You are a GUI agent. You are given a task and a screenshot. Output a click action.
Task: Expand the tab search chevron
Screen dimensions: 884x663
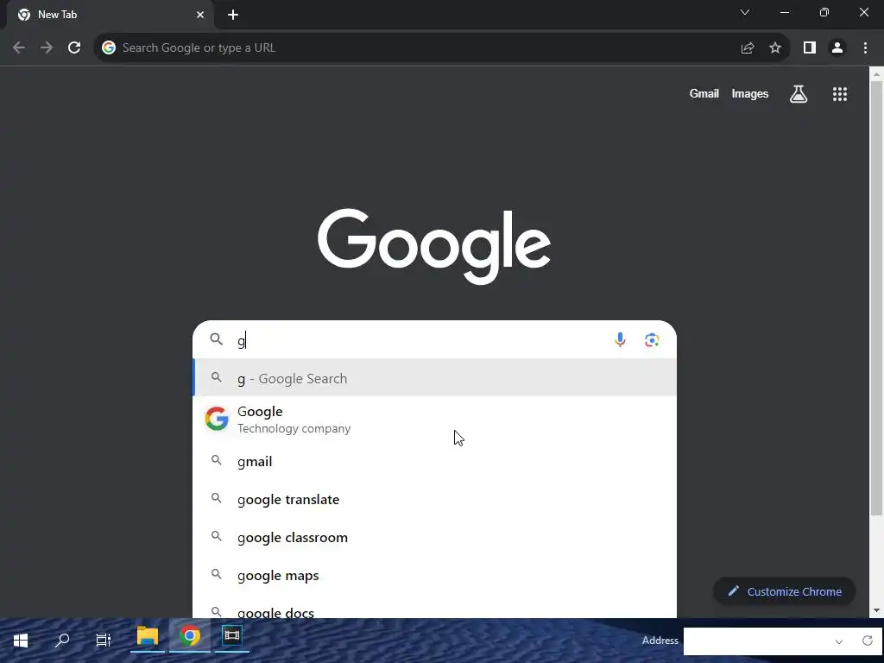(x=745, y=12)
